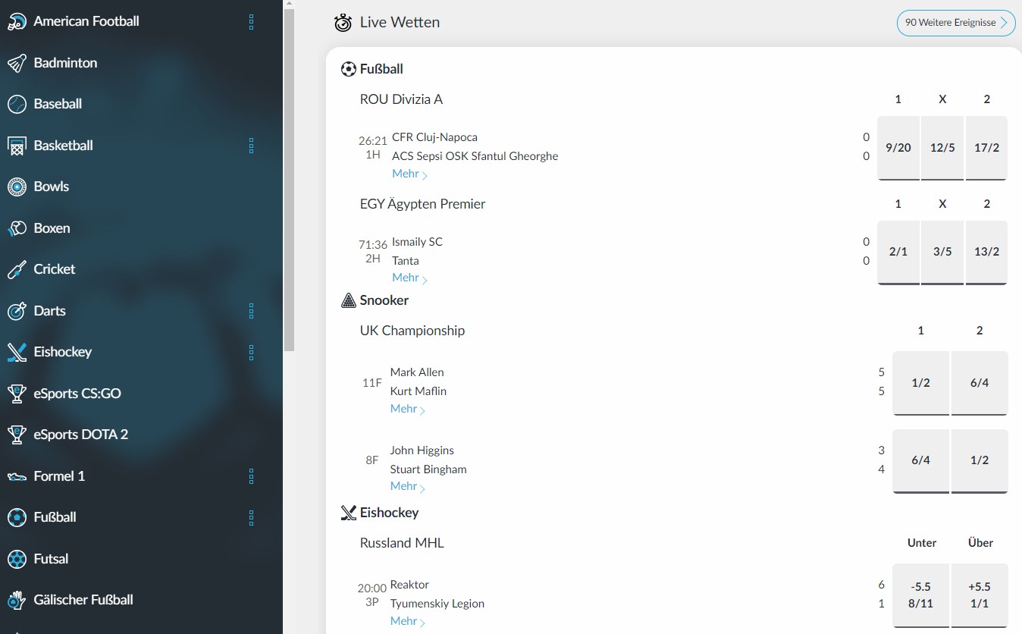Open Mehr for Reaktor match
The width and height of the screenshot is (1022, 634).
click(408, 621)
